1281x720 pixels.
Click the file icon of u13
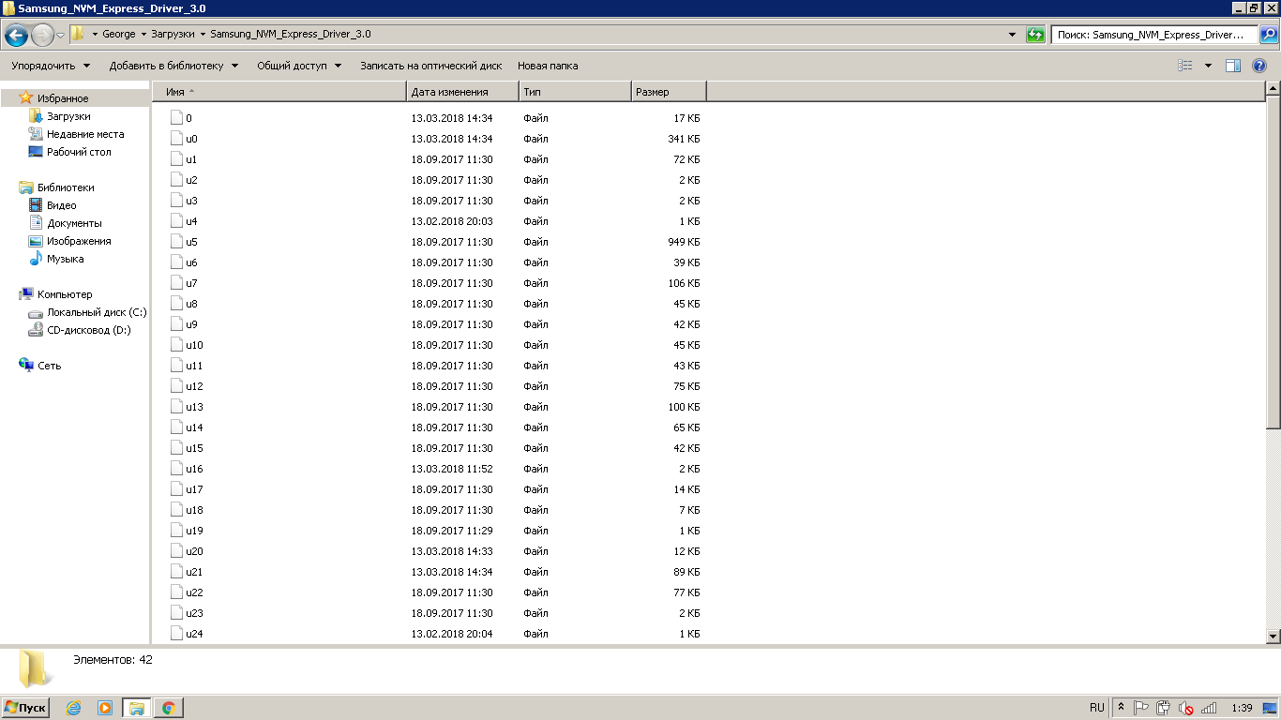176,407
